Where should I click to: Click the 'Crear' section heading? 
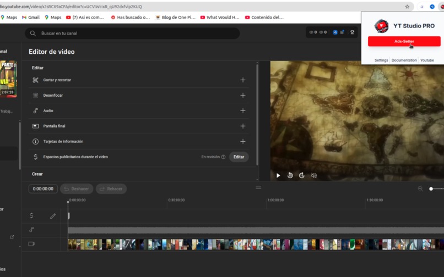click(x=37, y=174)
